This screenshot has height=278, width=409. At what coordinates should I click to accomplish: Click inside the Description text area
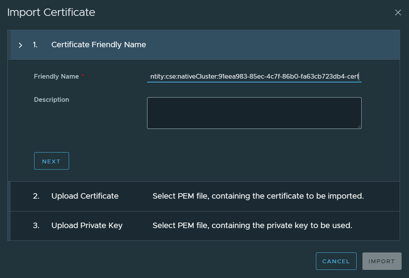click(254, 113)
